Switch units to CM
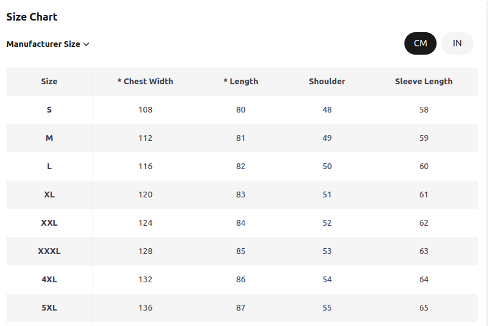The height and width of the screenshot is (326, 488). click(x=420, y=43)
